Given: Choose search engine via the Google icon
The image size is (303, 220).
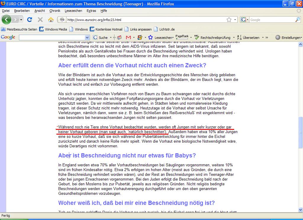Looking at the screenshot, I should click(244, 20).
